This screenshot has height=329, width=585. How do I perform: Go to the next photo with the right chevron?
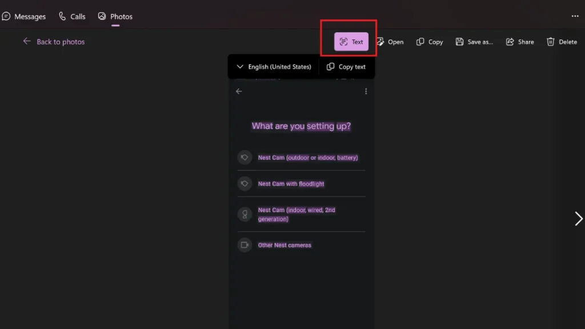578,219
